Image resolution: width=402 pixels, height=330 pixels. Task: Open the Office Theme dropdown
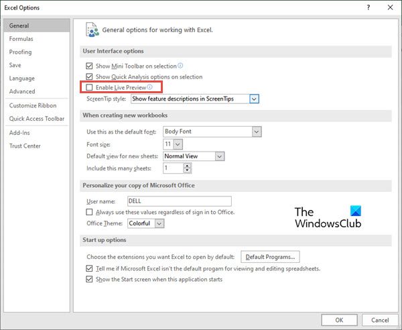159,223
